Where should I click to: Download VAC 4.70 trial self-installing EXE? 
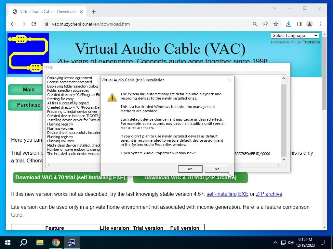point(70,177)
